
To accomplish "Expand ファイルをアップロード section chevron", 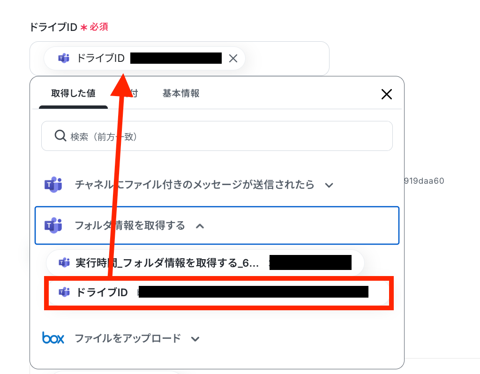I will [195, 339].
